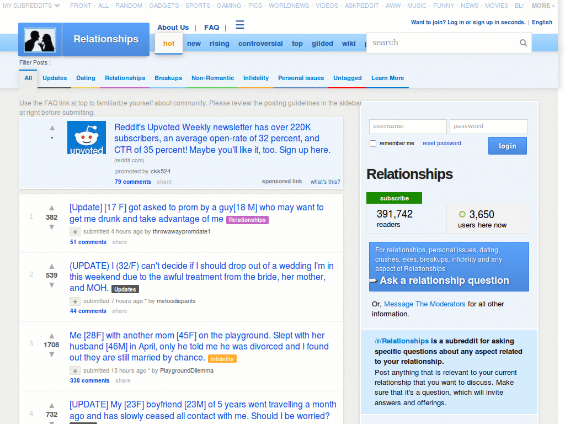565x424 pixels.
Task: Click the login button
Action: coord(508,146)
